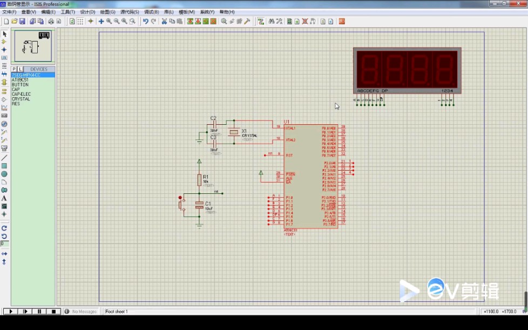Click the rotate clockwise icon
528x330 pixels.
4,228
